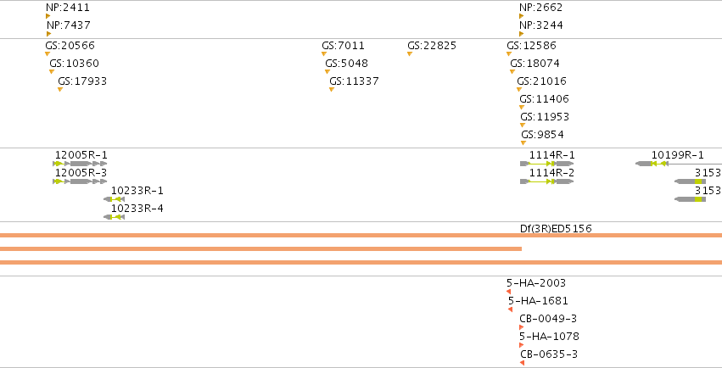Click the 10199R-1 transcript glyph
This screenshot has width=722, height=368.
(x=679, y=164)
